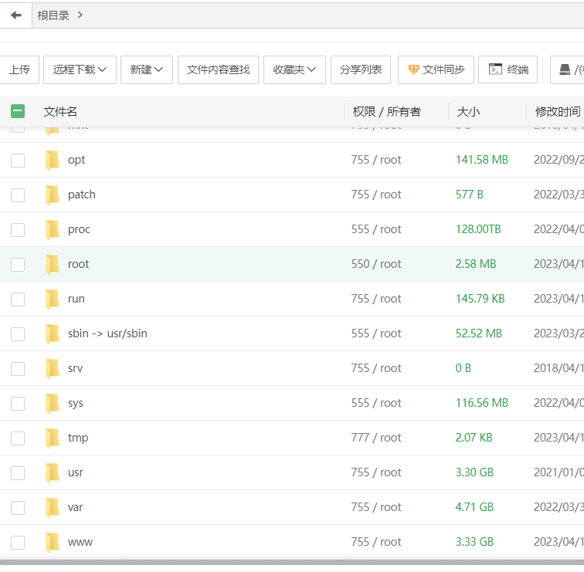
Task: Open the root folder icon
Action: (x=53, y=264)
